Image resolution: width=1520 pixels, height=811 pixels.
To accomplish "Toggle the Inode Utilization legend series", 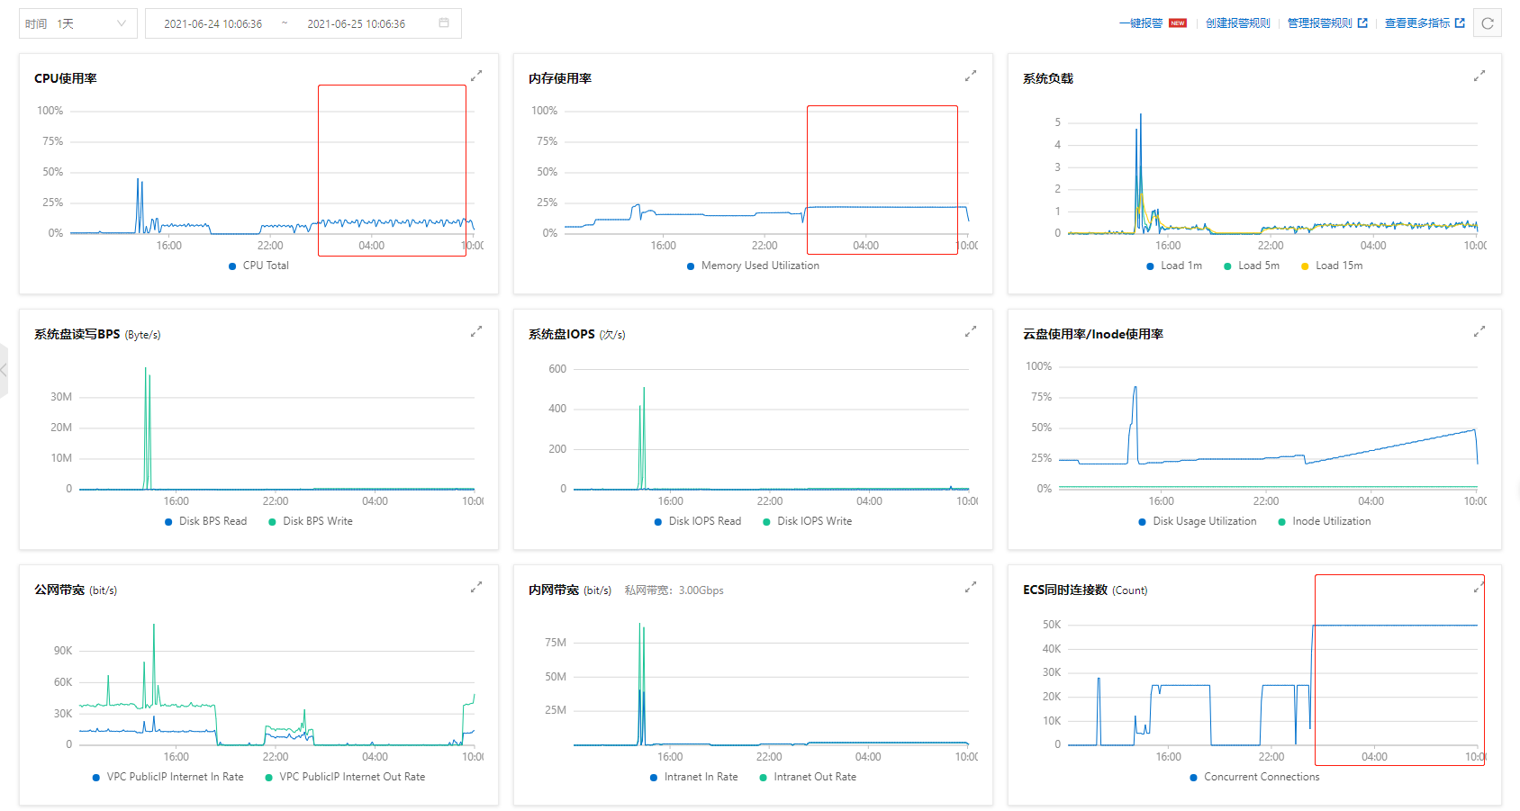I will tap(1325, 521).
